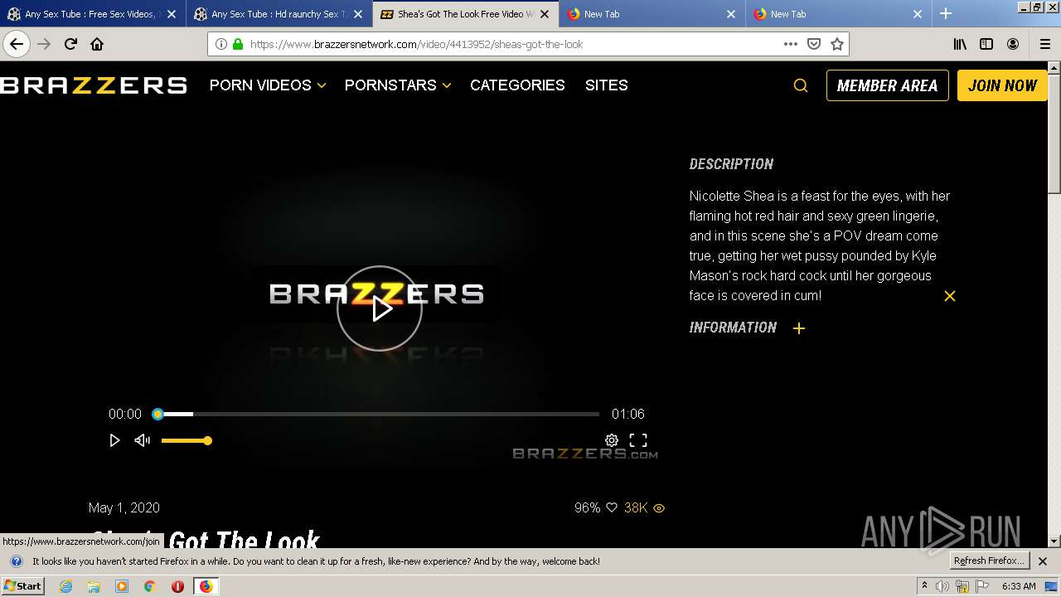Click the 96% rating text
The image size is (1061, 597).
pyautogui.click(x=587, y=507)
